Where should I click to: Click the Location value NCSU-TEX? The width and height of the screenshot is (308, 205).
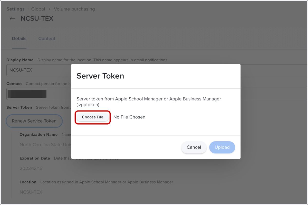pyautogui.click(x=31, y=192)
